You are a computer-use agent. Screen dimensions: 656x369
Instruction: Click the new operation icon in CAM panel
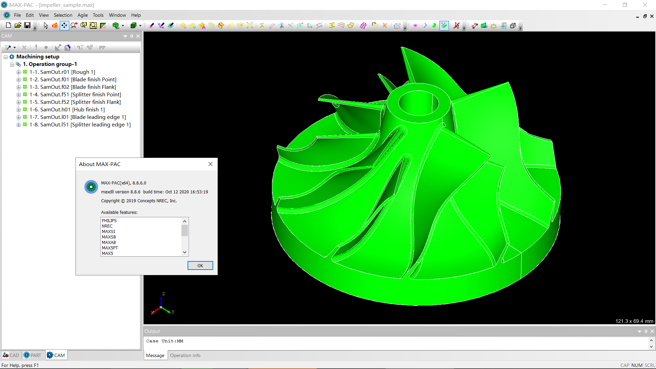[8, 47]
